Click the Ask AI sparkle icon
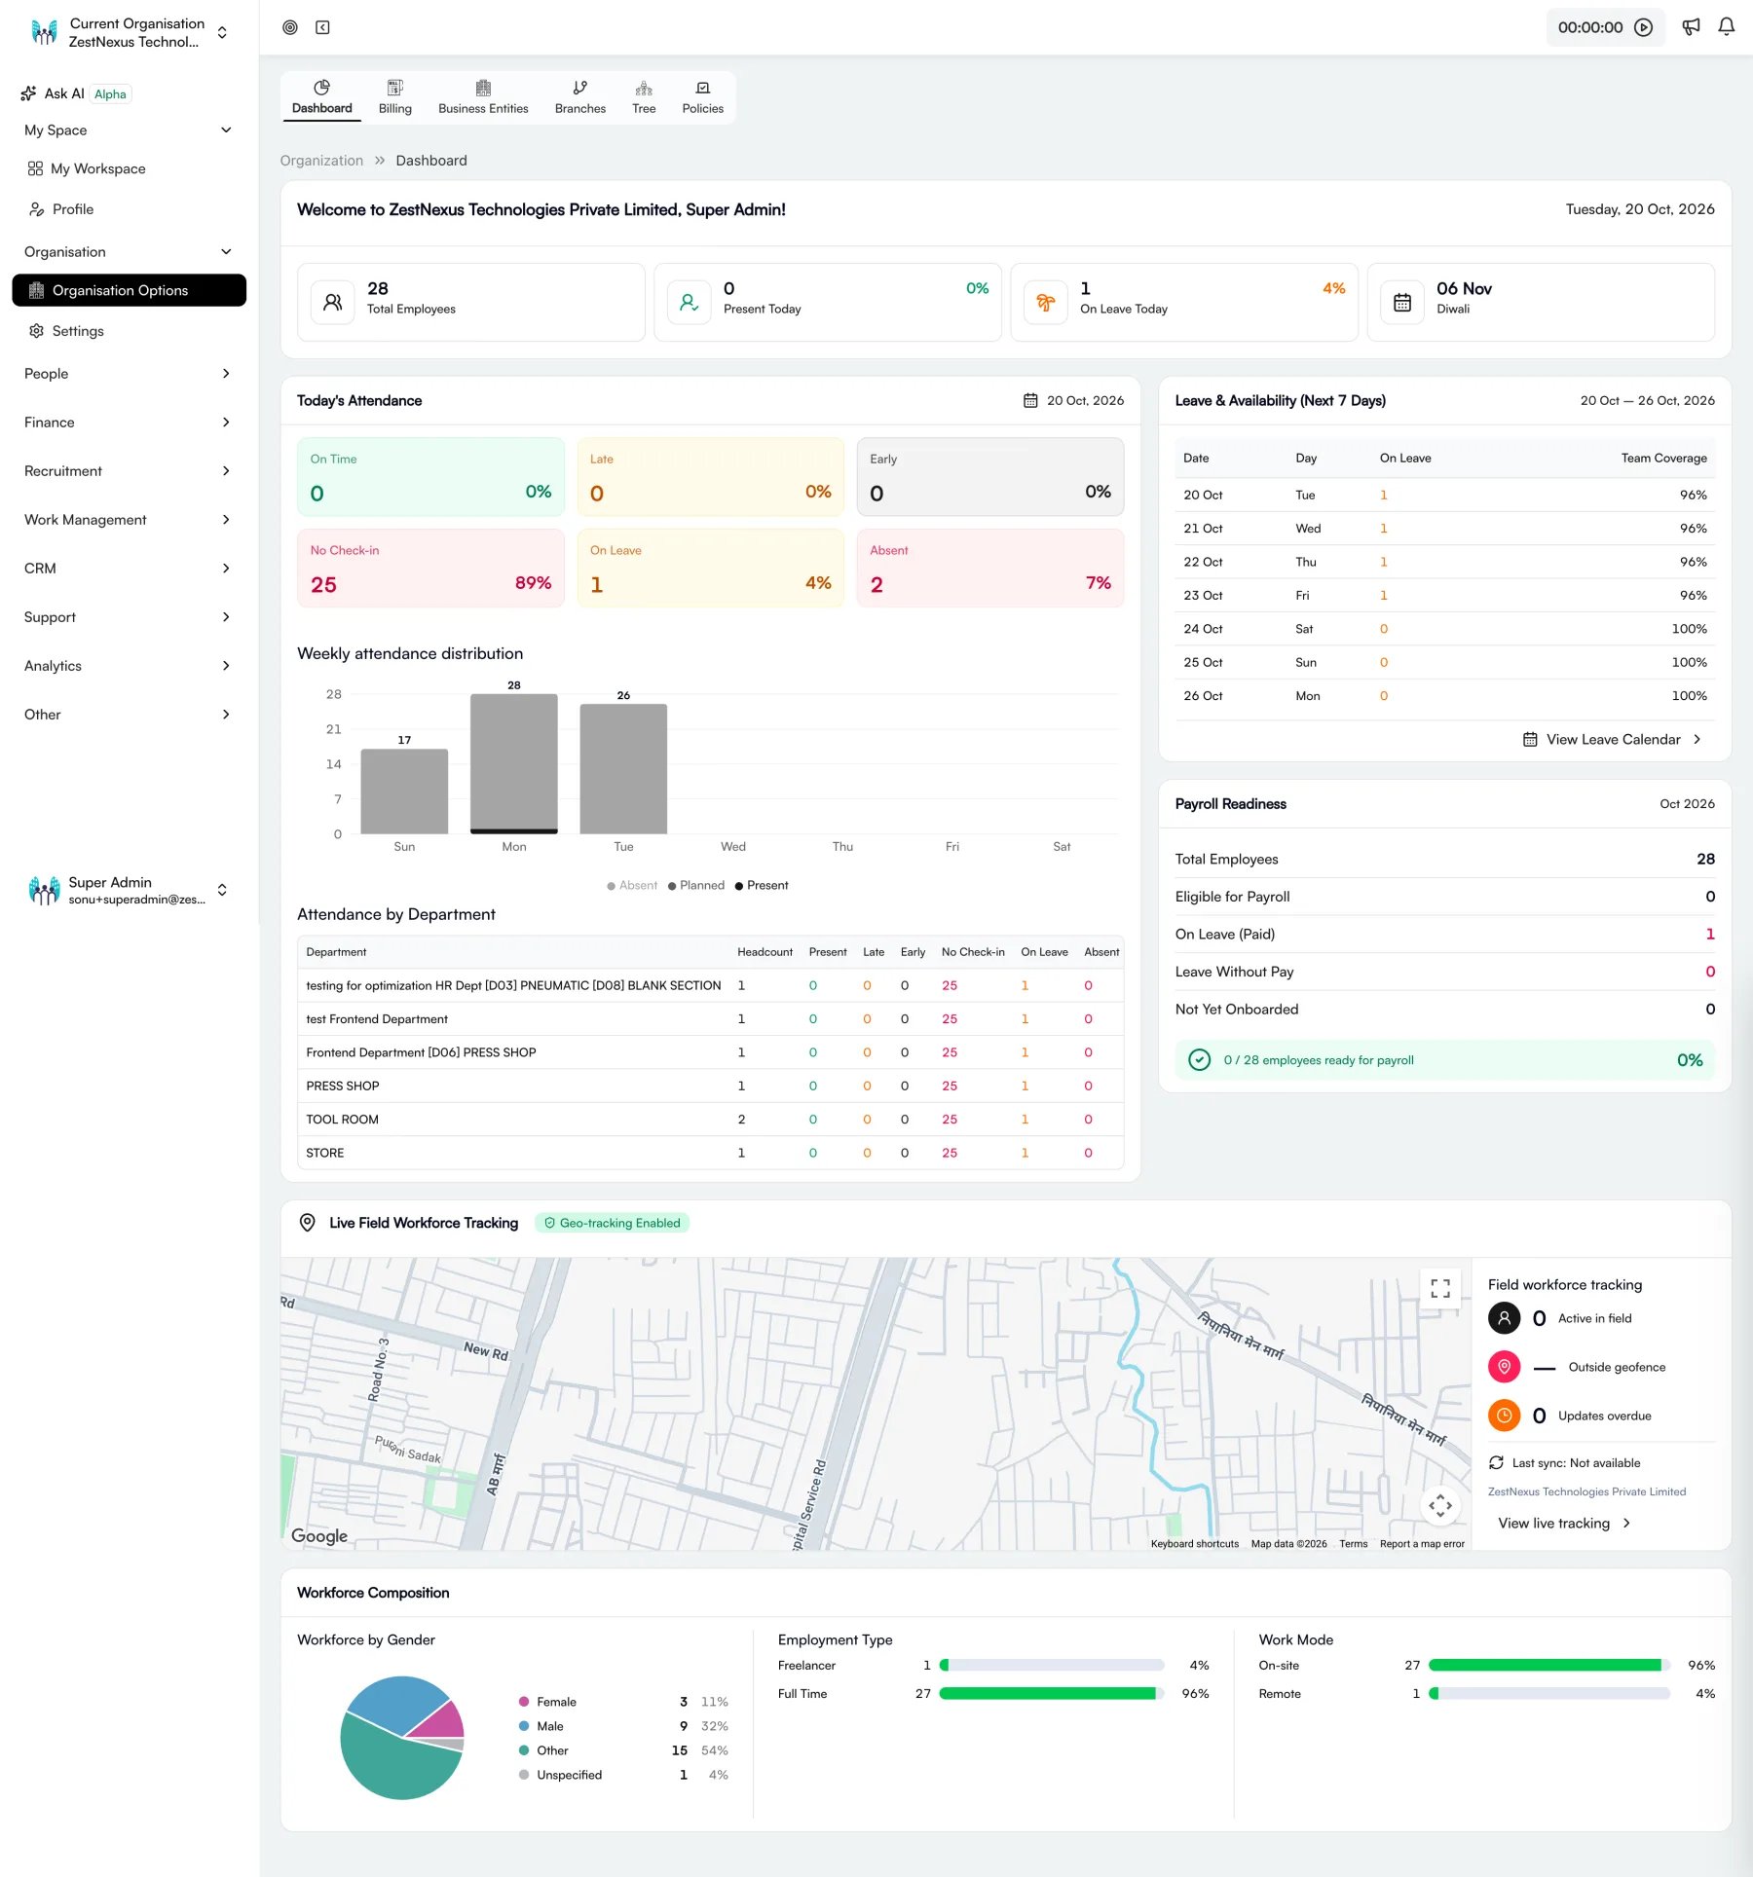1753x1877 pixels. [x=28, y=93]
